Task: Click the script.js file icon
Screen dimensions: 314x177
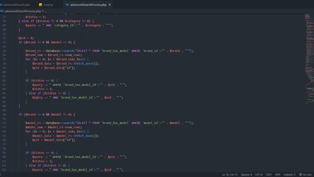Action: [41, 4]
